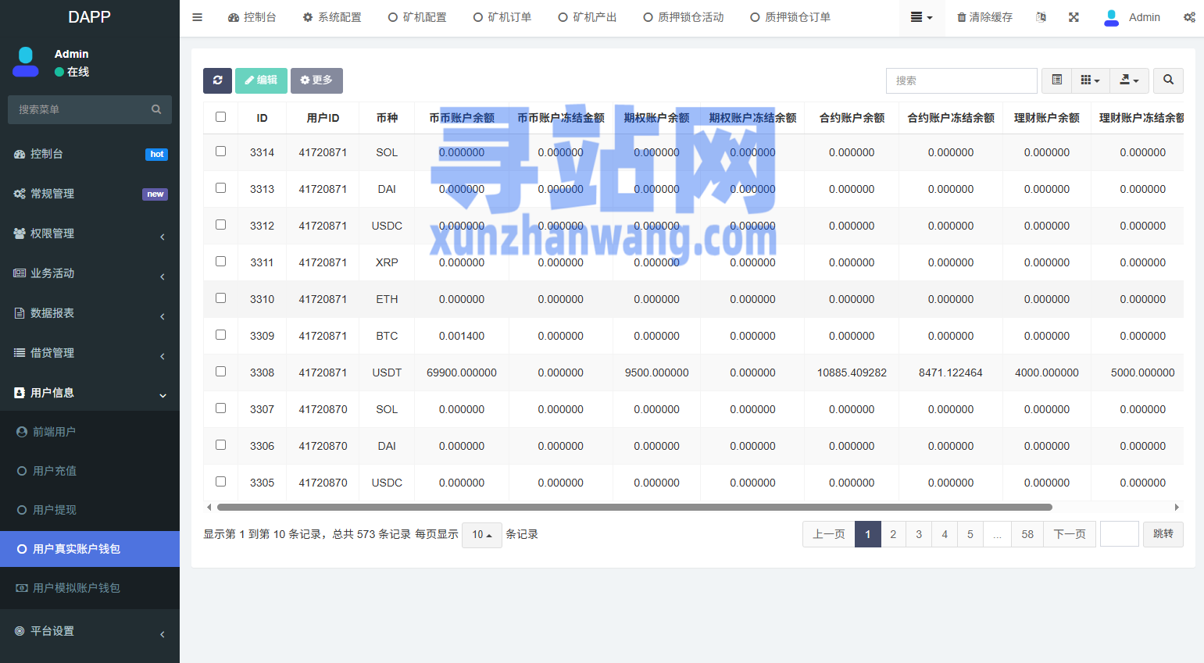Open the 矿机订单 top tab
1204x663 pixels.
(502, 17)
